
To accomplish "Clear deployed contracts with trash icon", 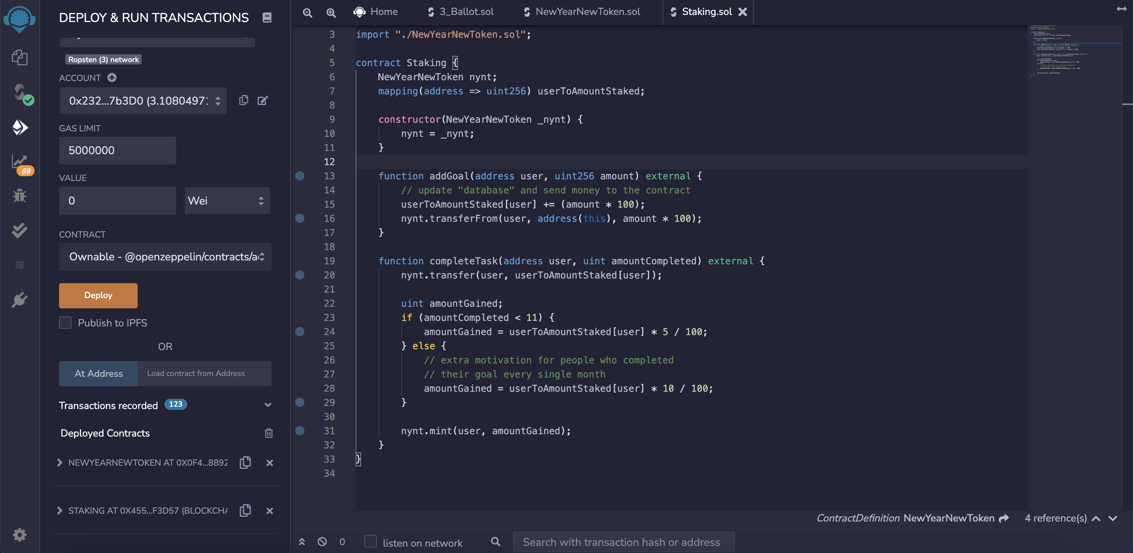I will pos(268,433).
